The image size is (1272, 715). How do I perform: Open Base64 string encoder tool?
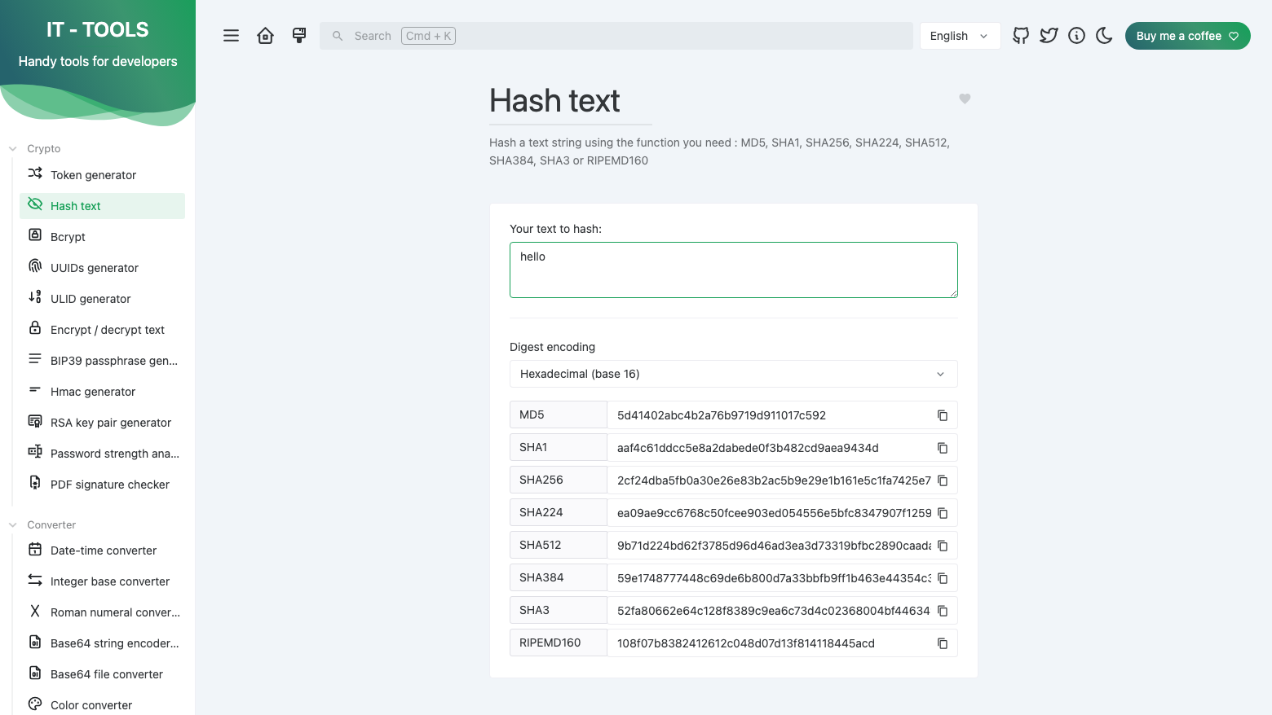pos(102,643)
